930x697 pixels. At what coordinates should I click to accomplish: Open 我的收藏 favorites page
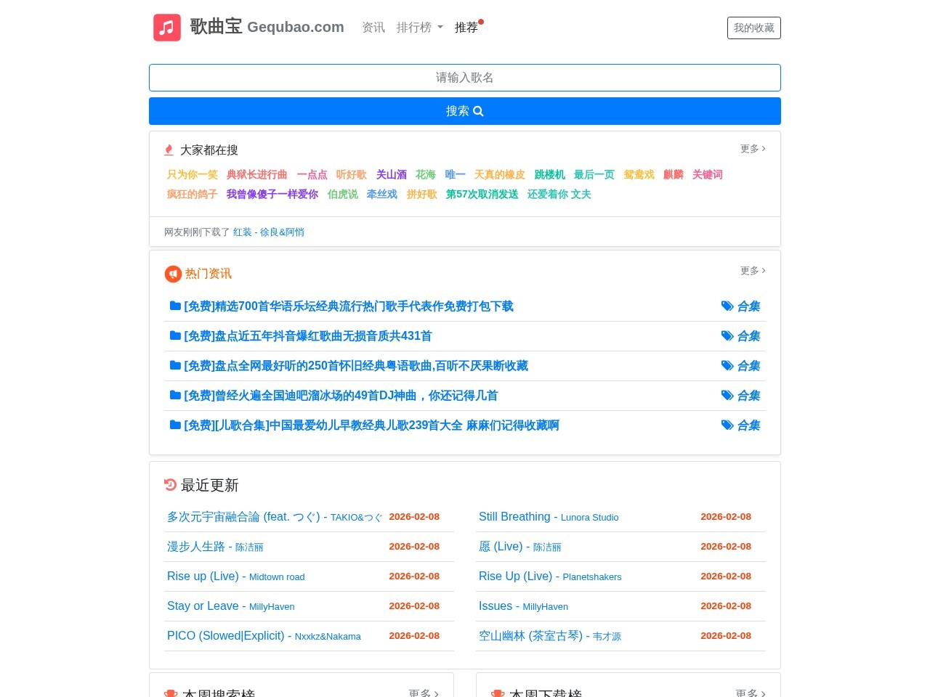point(753,28)
